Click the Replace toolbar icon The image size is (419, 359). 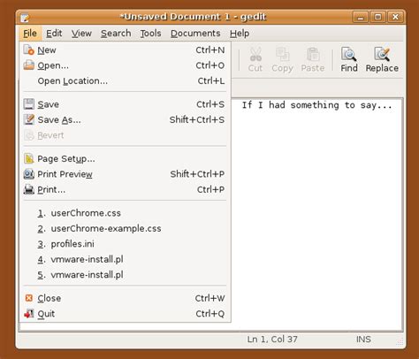[382, 54]
